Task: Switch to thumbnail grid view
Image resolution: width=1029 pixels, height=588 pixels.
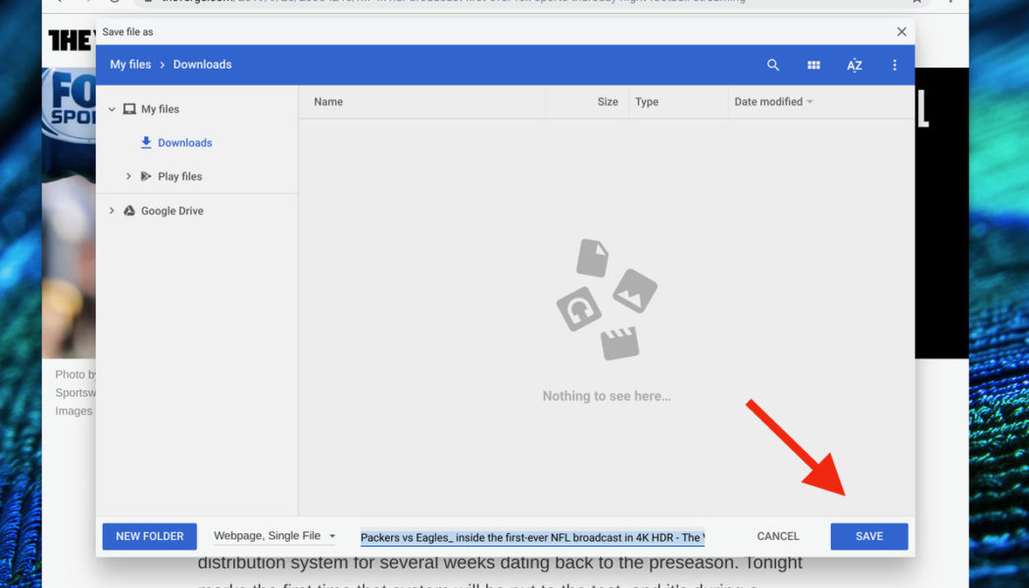Action: (x=813, y=65)
